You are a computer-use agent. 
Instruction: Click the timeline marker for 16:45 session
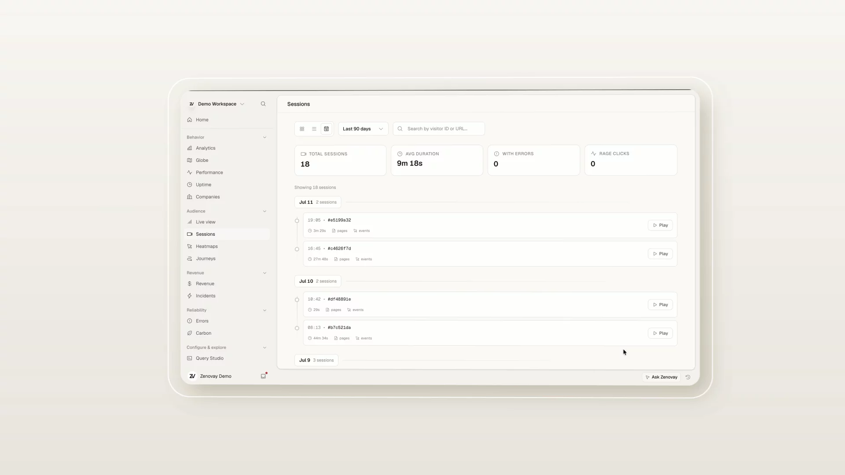[297, 249]
